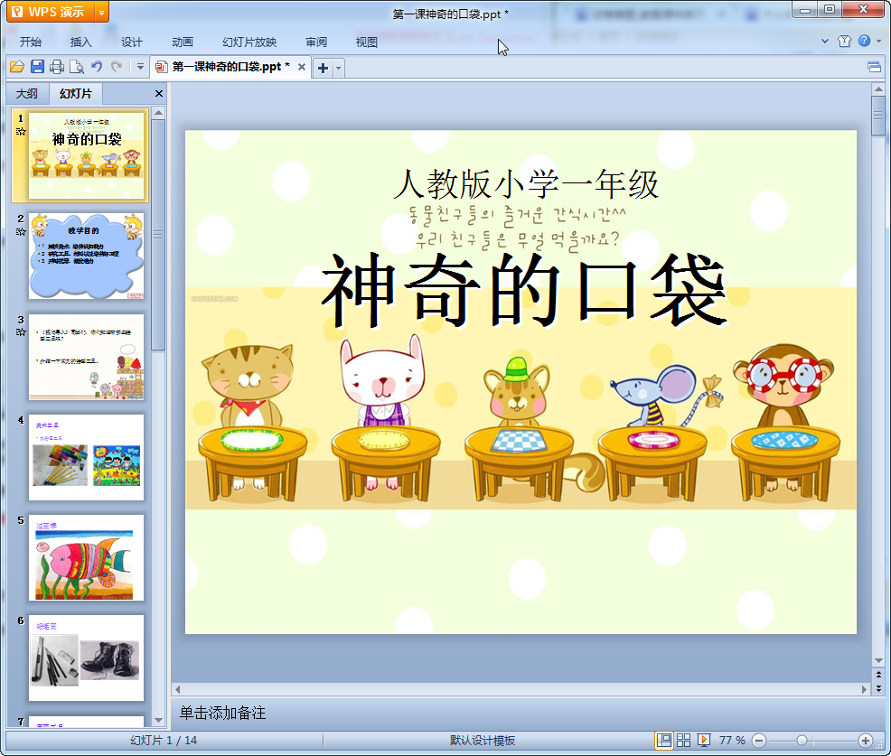Zoom in with the plus button
This screenshot has height=756, width=891.
coord(866,741)
